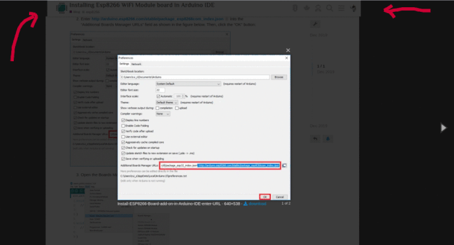Open the arduino.esp8266.com package index link

(157, 19)
